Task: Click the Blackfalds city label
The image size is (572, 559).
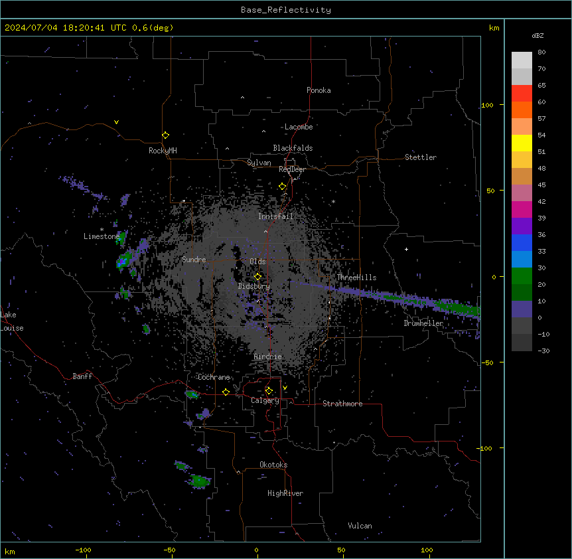Action: (x=293, y=148)
